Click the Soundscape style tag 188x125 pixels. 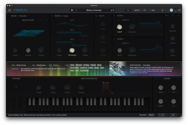pos(84,71)
